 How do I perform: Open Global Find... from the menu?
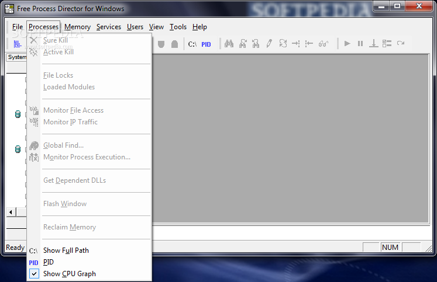click(90, 145)
